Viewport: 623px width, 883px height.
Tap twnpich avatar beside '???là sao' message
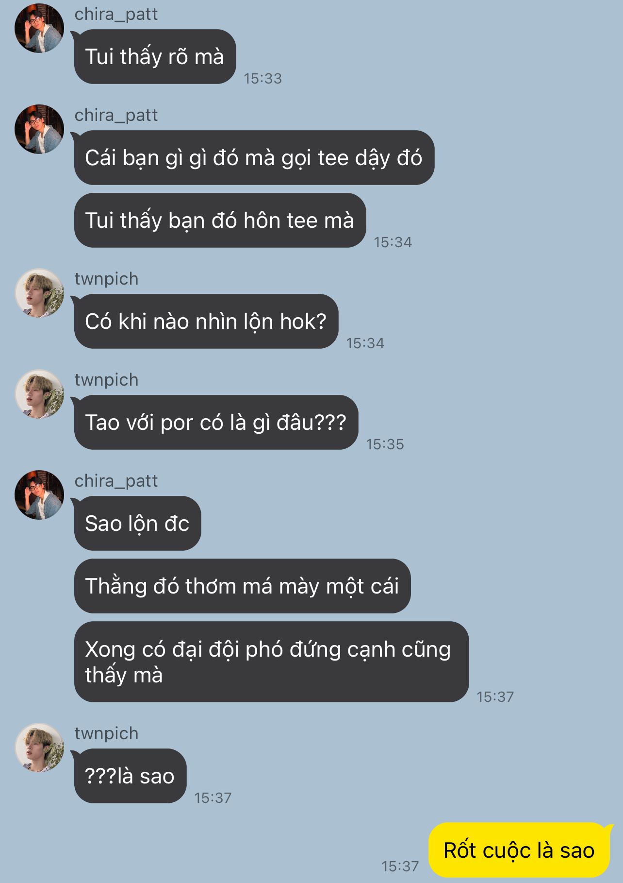39,747
